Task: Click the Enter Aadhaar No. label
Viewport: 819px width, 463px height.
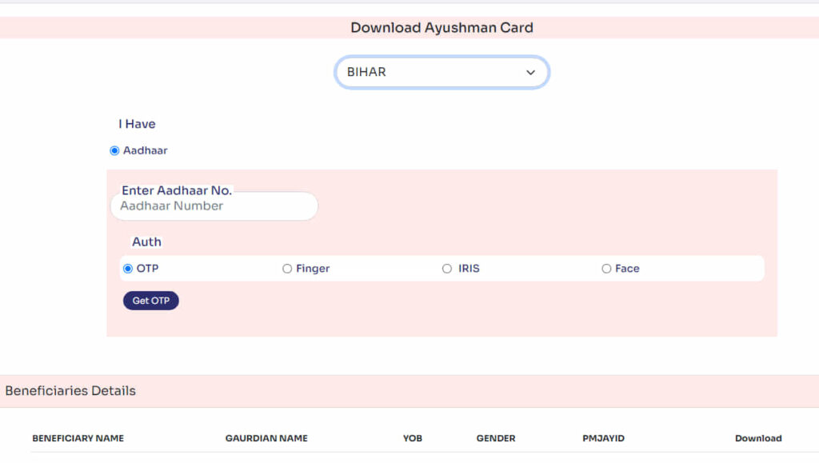Action: click(x=177, y=190)
